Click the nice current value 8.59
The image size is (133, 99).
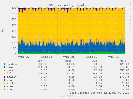click(x=44, y=70)
